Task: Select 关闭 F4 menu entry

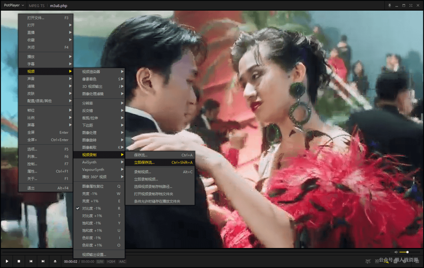Action: [x=46, y=47]
